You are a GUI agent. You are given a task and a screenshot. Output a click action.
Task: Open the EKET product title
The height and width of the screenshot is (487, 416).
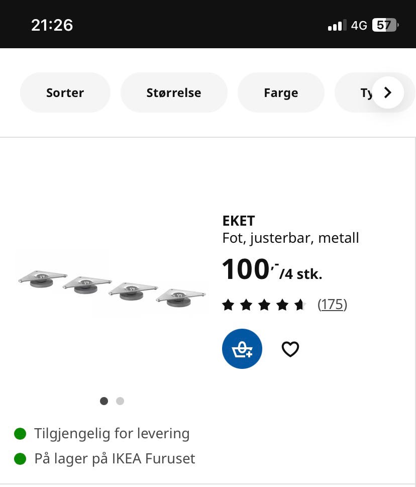tap(239, 221)
